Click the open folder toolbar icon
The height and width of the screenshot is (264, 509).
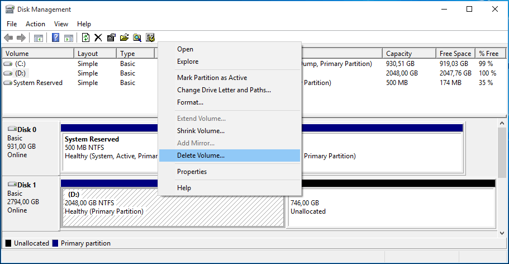pyautogui.click(x=124, y=37)
